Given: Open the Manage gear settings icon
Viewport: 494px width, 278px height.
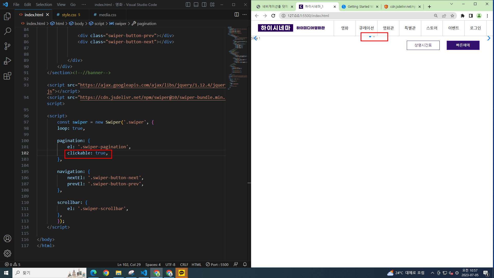Looking at the screenshot, I should point(7,253).
